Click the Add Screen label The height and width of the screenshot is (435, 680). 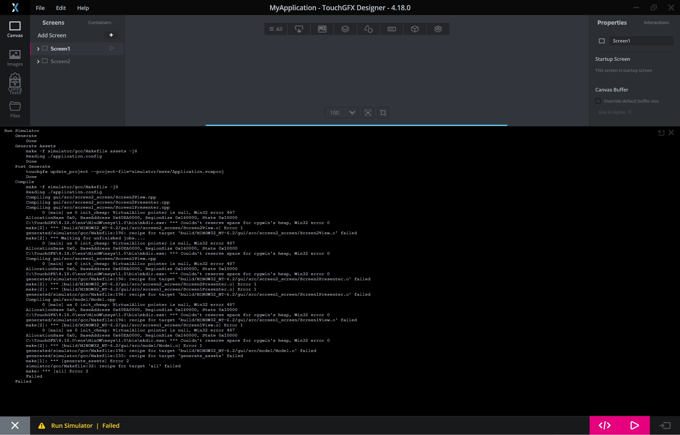tap(52, 35)
